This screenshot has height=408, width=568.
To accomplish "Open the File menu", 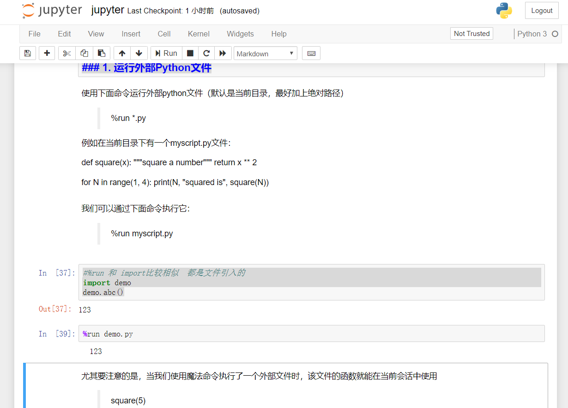I will tap(35, 34).
